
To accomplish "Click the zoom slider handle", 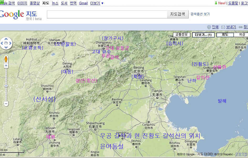I will click(6, 86).
